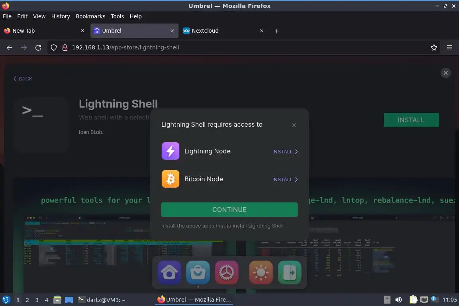Open the Bookmarks menu

(x=90, y=16)
